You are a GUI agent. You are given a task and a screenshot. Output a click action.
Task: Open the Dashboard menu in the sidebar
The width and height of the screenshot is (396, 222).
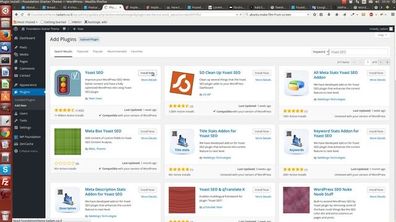(27, 38)
